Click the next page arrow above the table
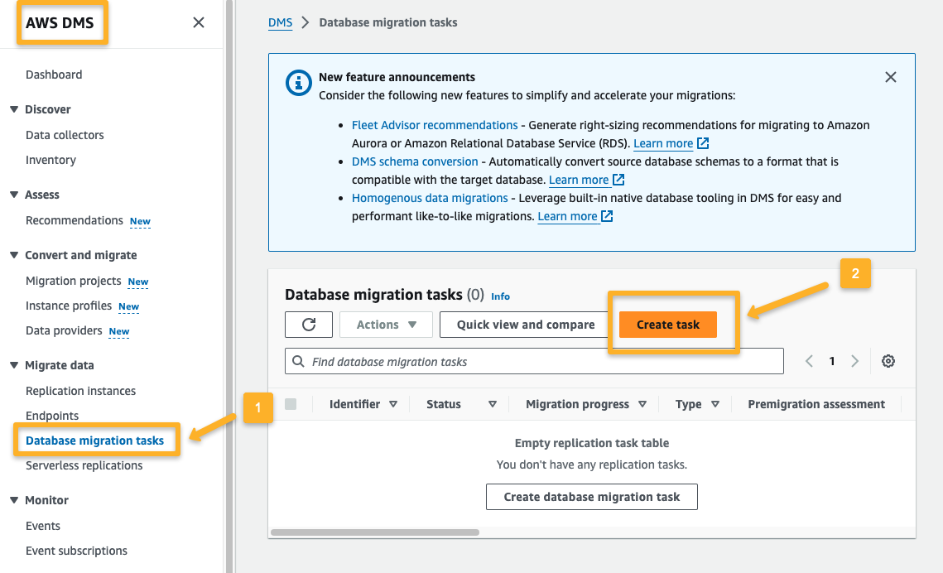The height and width of the screenshot is (573, 943). [x=854, y=360]
